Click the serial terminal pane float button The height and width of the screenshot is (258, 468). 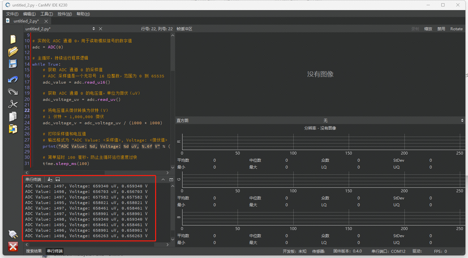[x=171, y=180]
